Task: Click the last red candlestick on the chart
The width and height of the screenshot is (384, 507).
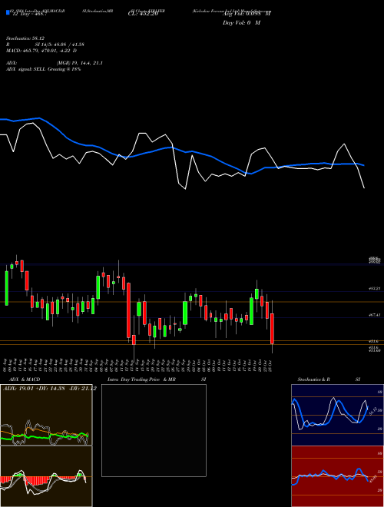Action: pos(273,329)
